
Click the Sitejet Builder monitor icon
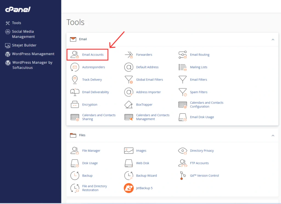(8, 45)
